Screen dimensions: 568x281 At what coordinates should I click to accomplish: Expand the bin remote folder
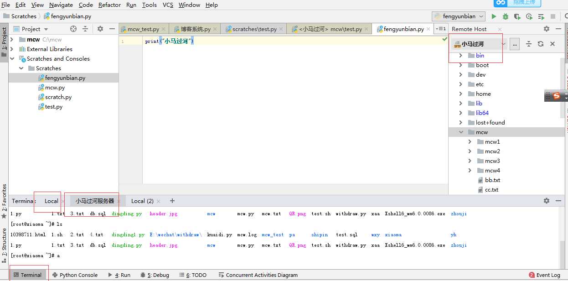point(460,56)
